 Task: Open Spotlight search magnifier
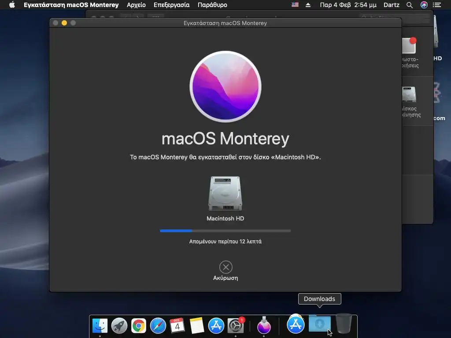(x=410, y=5)
